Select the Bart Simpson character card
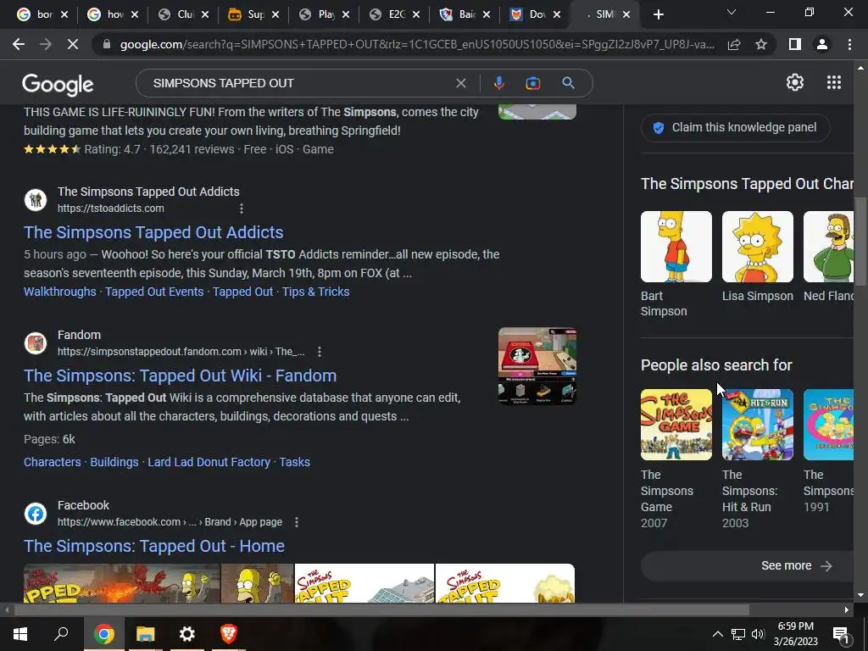The image size is (868, 651). point(676,264)
